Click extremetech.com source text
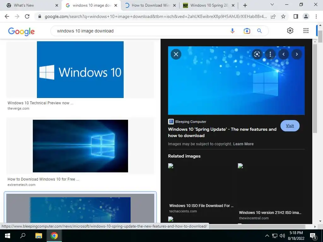Screen dimensions: 323x242 point(21,185)
